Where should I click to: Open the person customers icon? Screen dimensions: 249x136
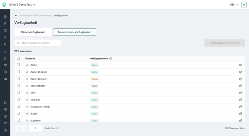tap(5, 37)
